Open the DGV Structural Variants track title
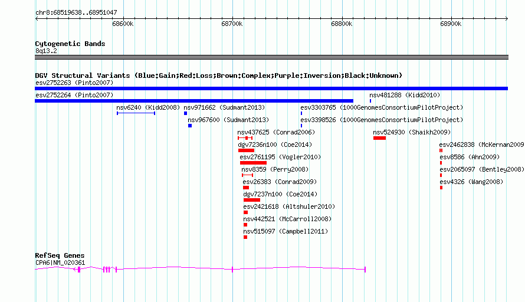This screenshot has width=525, height=302. pyautogui.click(x=219, y=75)
